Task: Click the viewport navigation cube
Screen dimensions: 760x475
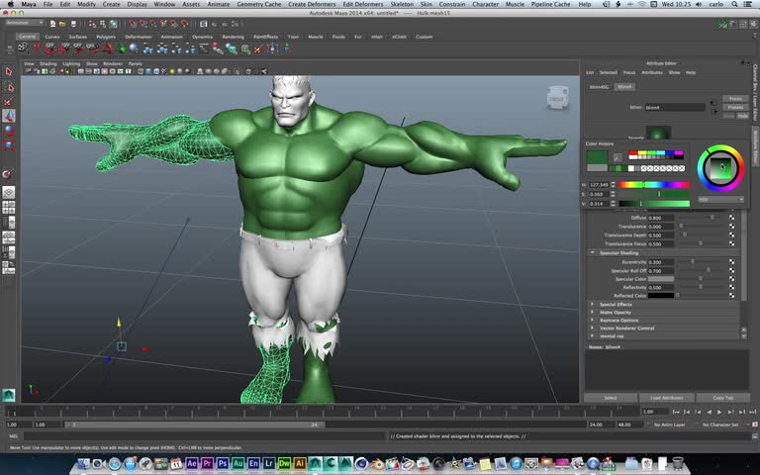Action: click(556, 98)
